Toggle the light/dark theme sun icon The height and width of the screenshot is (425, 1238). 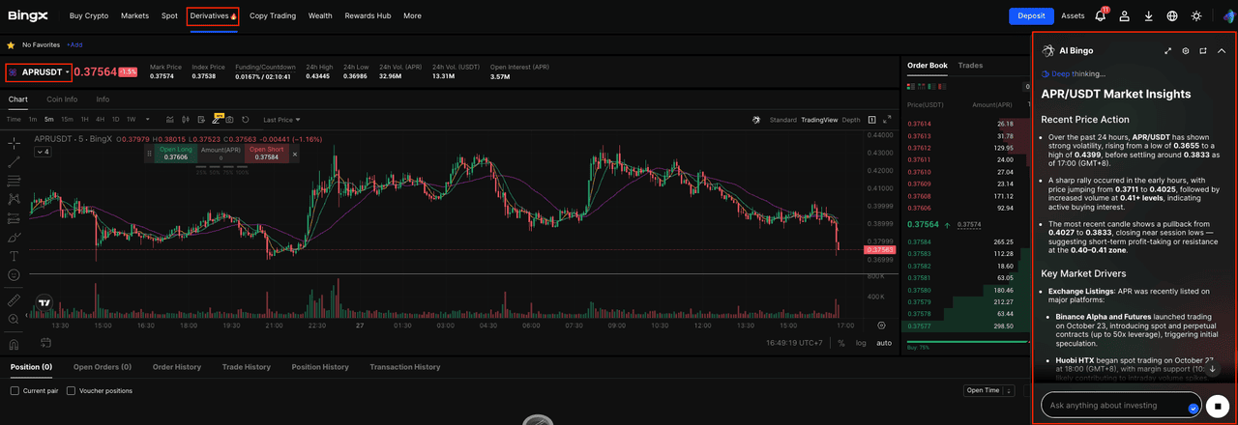1196,16
